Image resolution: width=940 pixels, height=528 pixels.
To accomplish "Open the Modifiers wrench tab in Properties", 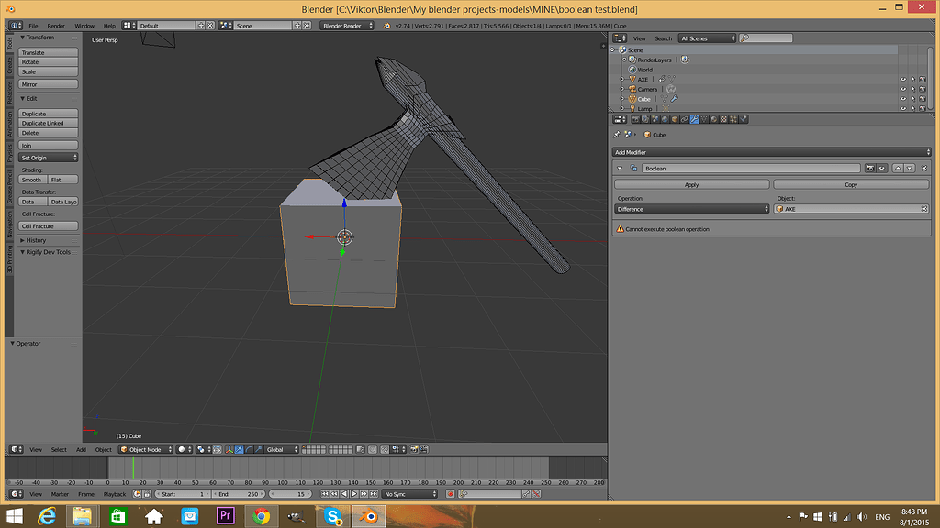I will pos(694,119).
